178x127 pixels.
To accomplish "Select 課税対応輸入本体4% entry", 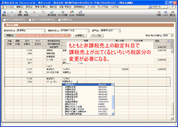I will pyautogui.click(x=87, y=109).
